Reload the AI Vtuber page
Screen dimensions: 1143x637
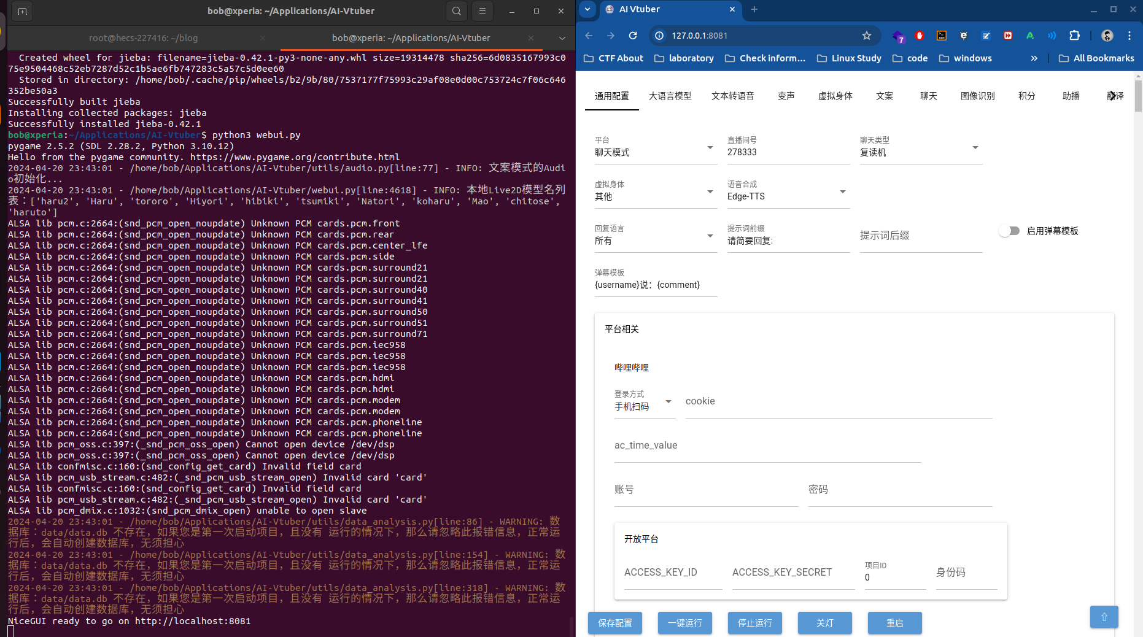point(633,36)
